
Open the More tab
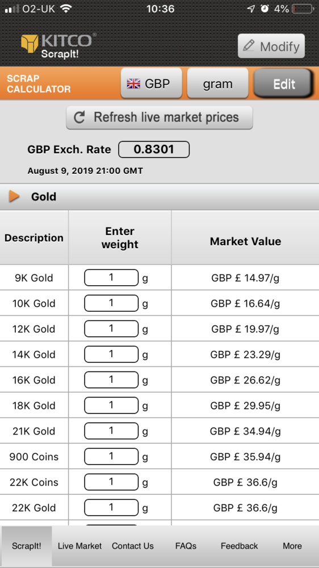pos(292,545)
